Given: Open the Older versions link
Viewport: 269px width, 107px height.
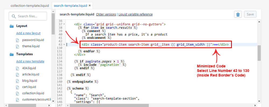Looking at the screenshot, I should (106, 14).
